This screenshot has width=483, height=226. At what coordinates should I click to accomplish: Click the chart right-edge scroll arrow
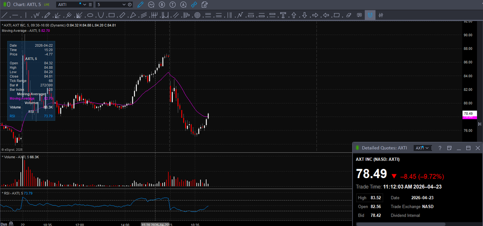tap(479, 124)
